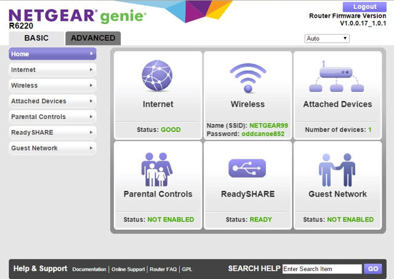
Task: Click the Logout button
Action: [x=364, y=7]
